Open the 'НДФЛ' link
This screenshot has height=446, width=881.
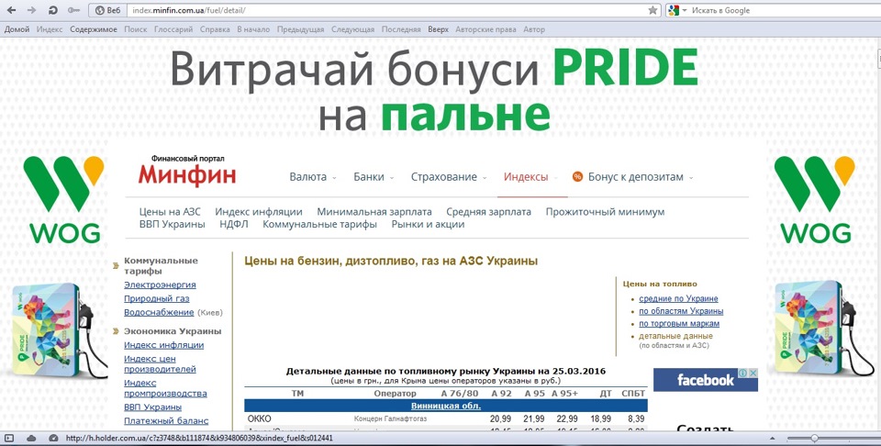tap(234, 224)
